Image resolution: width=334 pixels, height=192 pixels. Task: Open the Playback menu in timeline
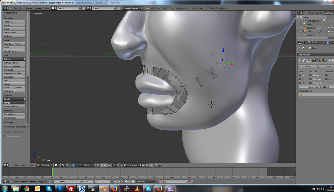point(42,182)
